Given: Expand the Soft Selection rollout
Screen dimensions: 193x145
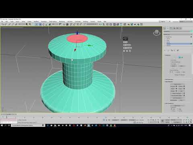Looking at the screenshot, I should [x=169, y=79].
